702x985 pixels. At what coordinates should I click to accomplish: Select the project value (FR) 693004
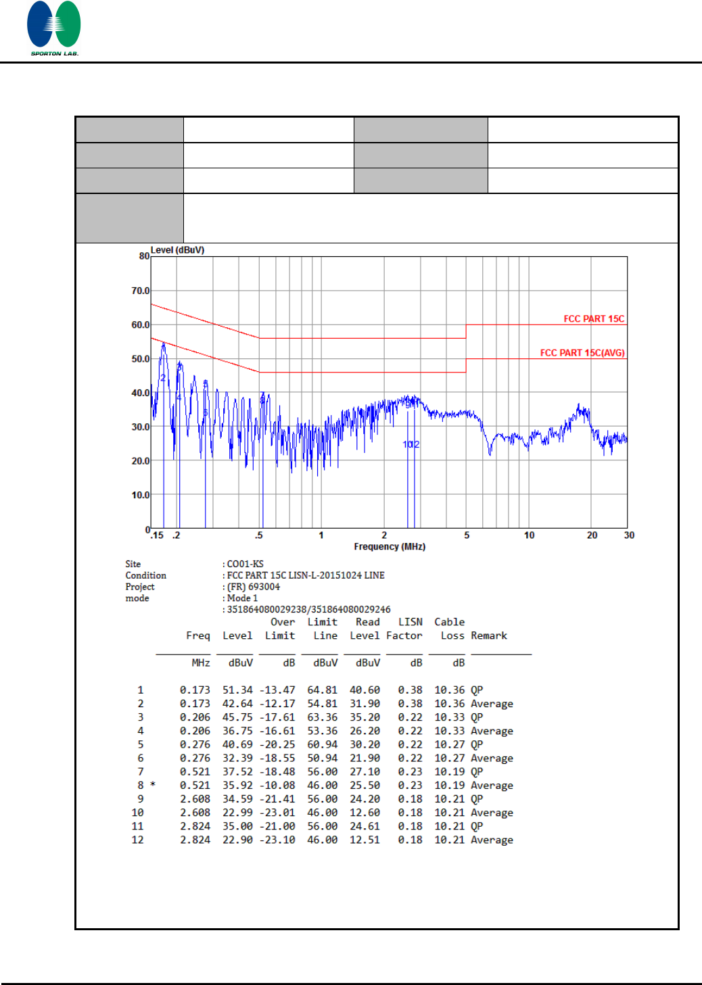tap(253, 587)
